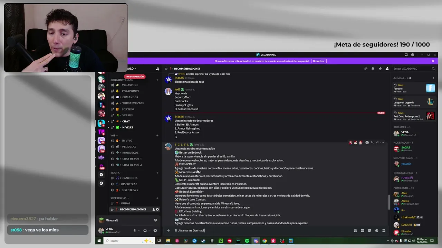The image size is (442, 248).
Task: Open the server with the 362 badge
Action: tap(101, 167)
